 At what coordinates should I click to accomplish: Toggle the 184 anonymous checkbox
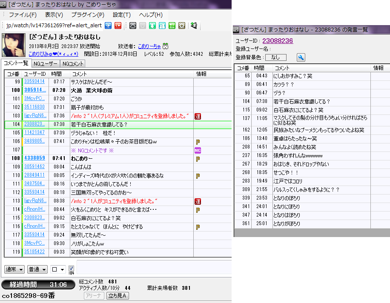coord(71,269)
